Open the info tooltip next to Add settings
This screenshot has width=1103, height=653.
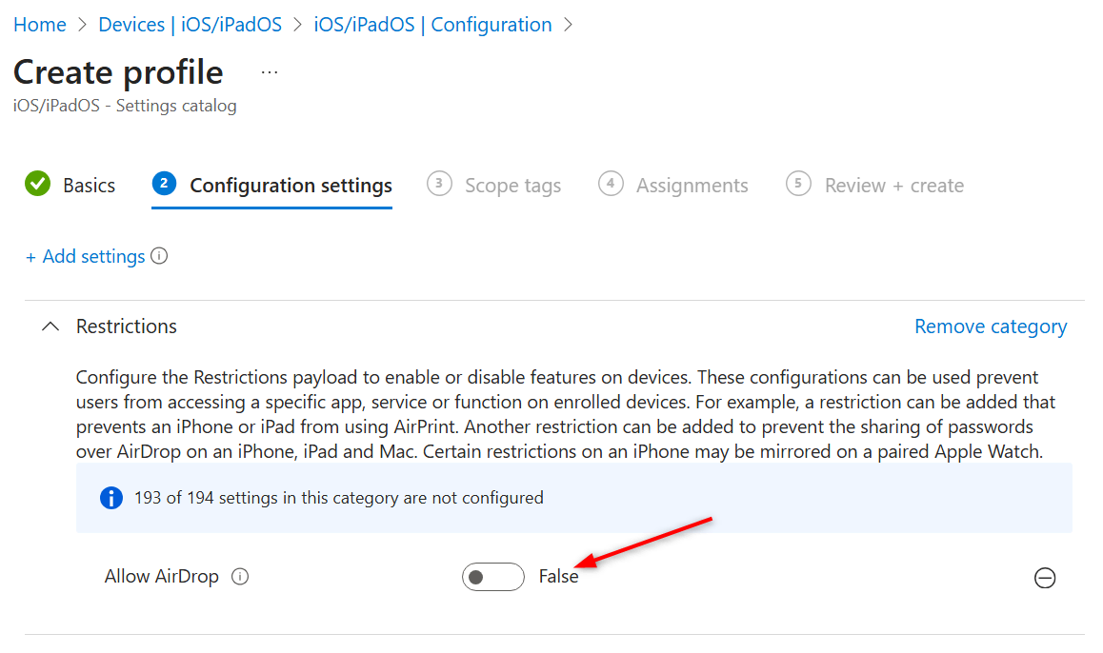click(x=159, y=256)
